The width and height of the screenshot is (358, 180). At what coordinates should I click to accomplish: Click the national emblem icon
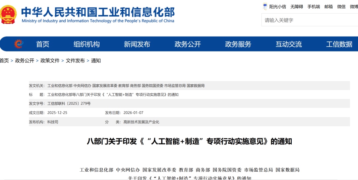(9, 14)
